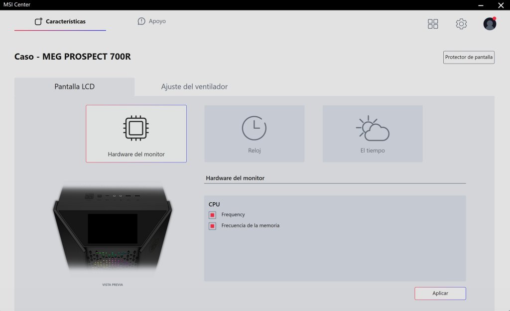The height and width of the screenshot is (311, 510).
Task: Open settings gear icon
Action: coord(461,24)
